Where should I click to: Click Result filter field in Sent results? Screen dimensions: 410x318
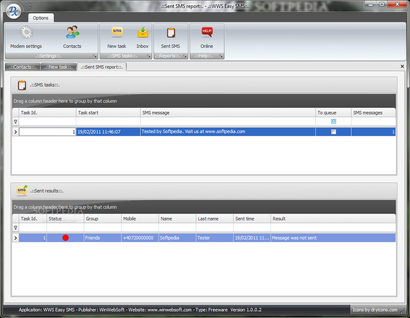coord(333,228)
